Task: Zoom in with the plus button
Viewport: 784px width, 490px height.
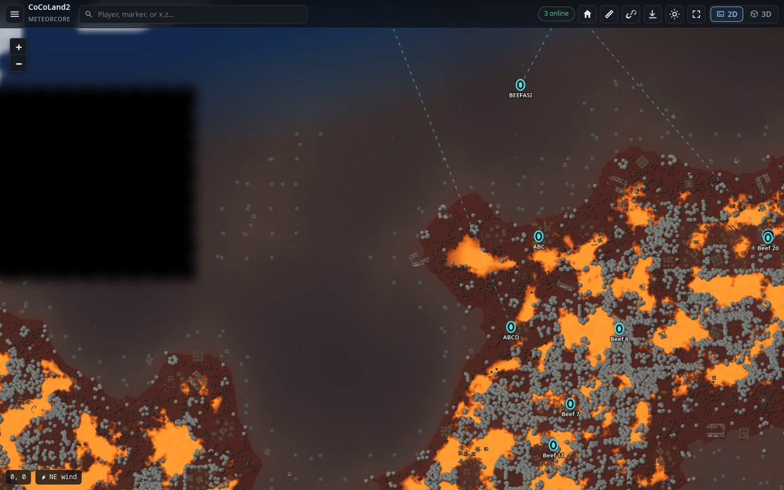Action: tap(19, 47)
